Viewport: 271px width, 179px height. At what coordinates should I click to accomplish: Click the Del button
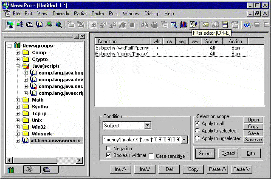pyautogui.click(x=169, y=169)
